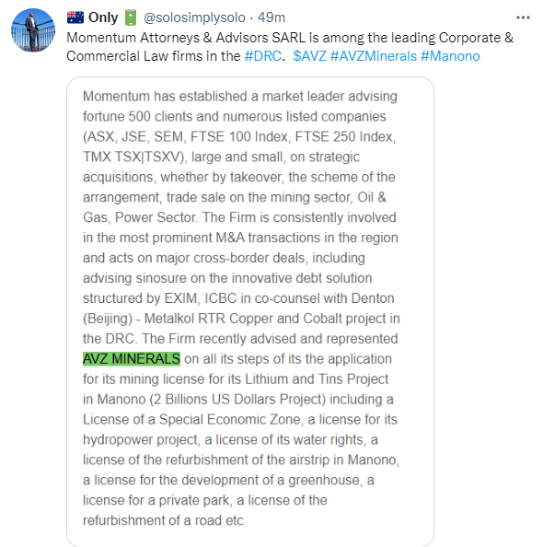Click the TMX TSX|TSXV text in image

point(133,157)
